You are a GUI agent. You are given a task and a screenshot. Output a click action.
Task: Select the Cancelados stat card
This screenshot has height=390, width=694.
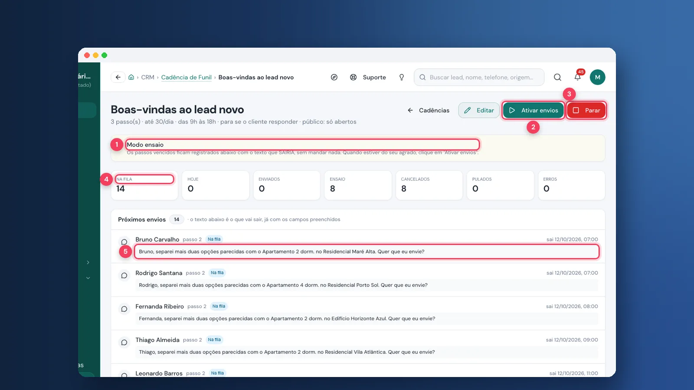[x=429, y=185]
